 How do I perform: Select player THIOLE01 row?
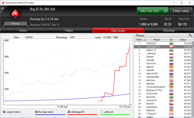(x=163, y=43)
